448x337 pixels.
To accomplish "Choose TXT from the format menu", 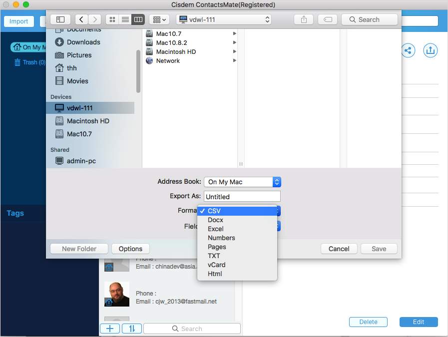I will pyautogui.click(x=237, y=256).
